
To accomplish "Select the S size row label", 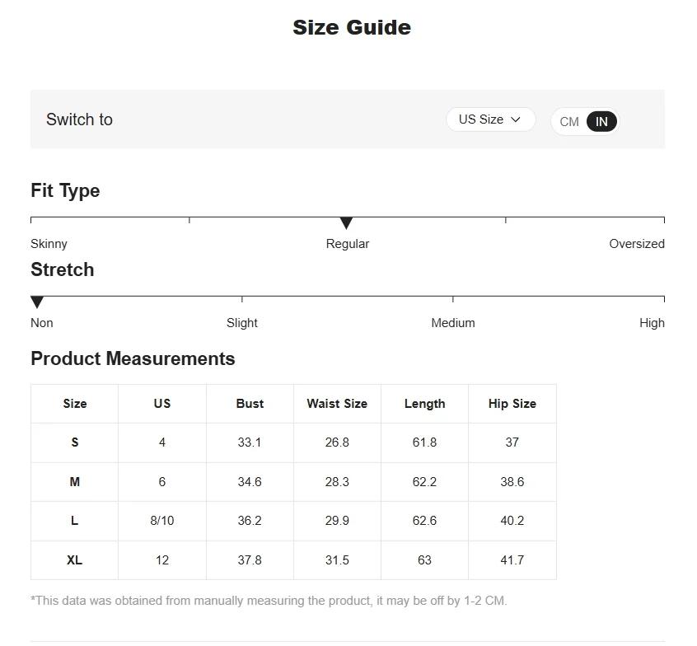I will [75, 442].
